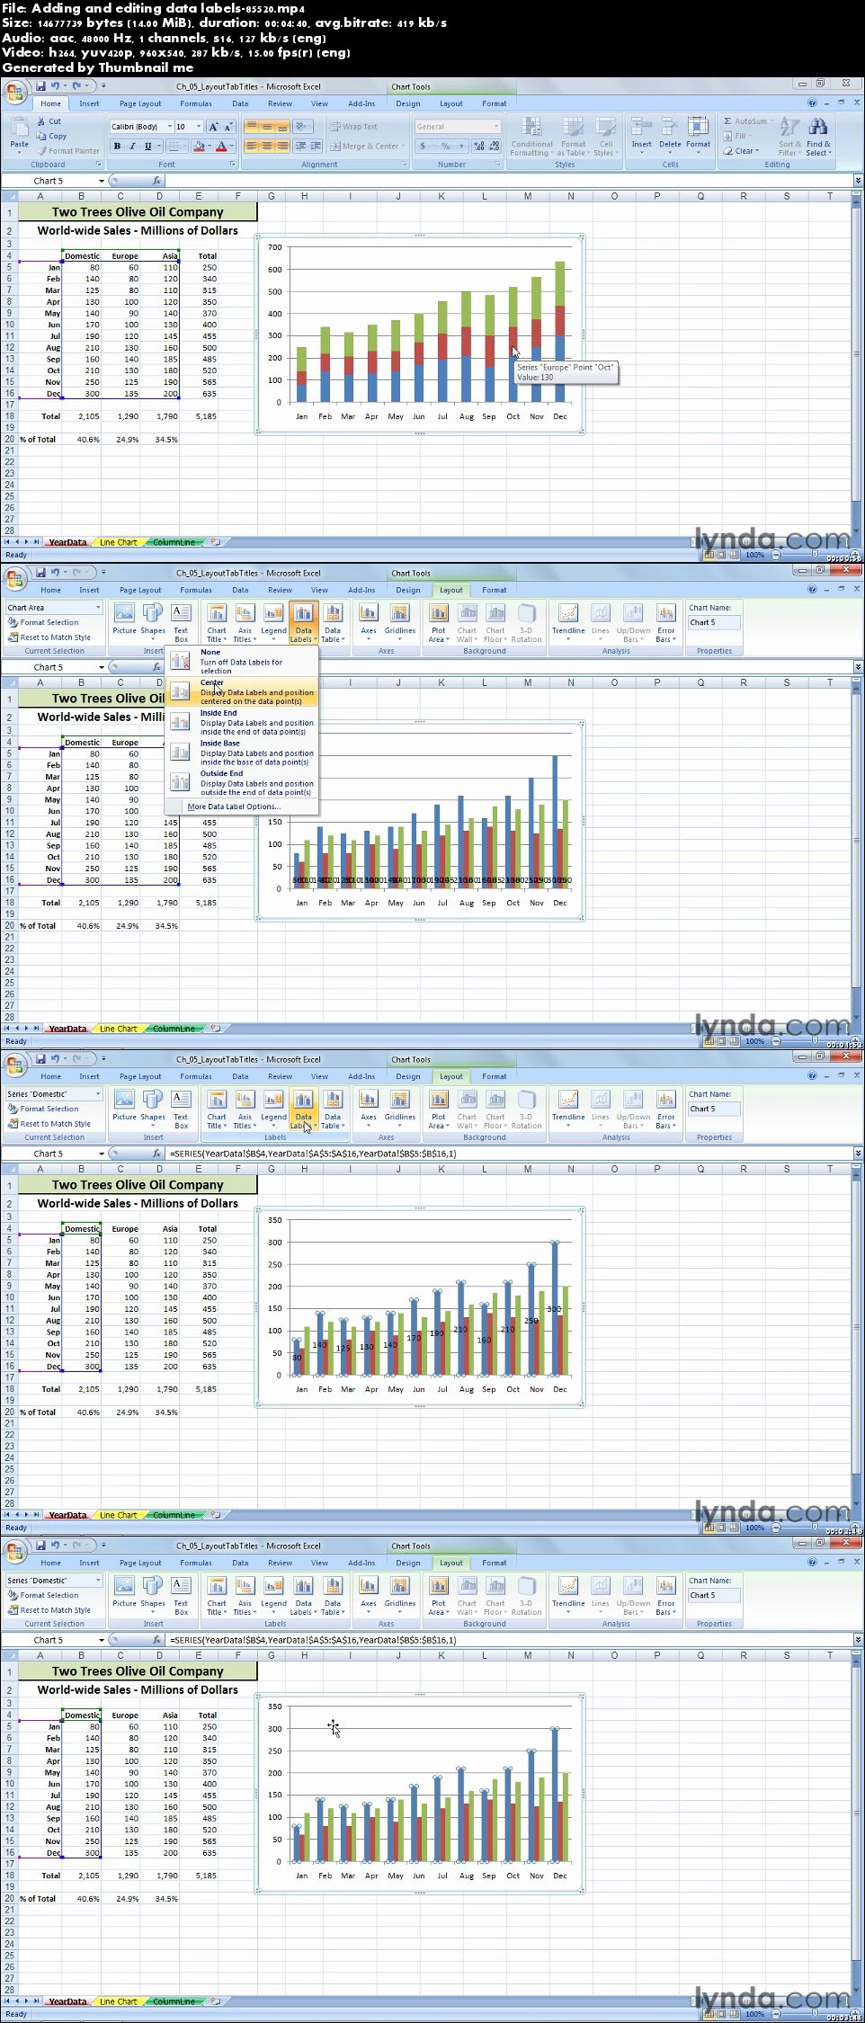
Task: Toggle Italic formatting
Action: click(133, 146)
